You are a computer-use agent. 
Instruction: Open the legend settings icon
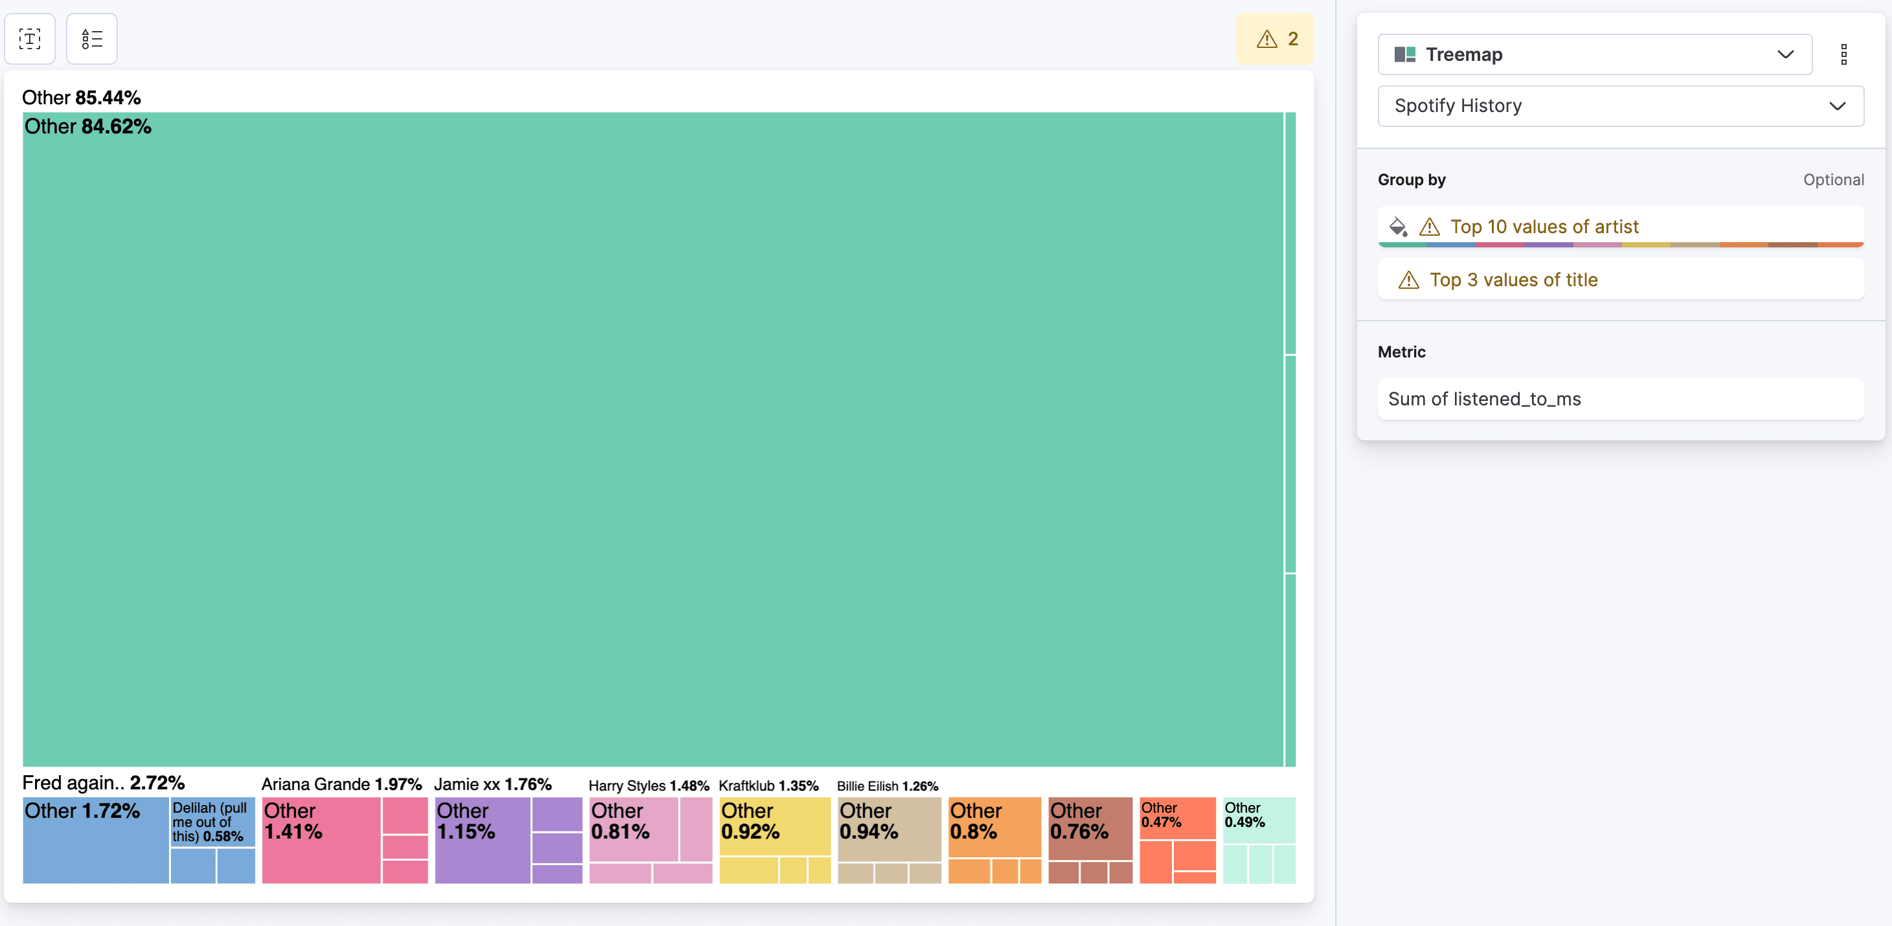(91, 38)
